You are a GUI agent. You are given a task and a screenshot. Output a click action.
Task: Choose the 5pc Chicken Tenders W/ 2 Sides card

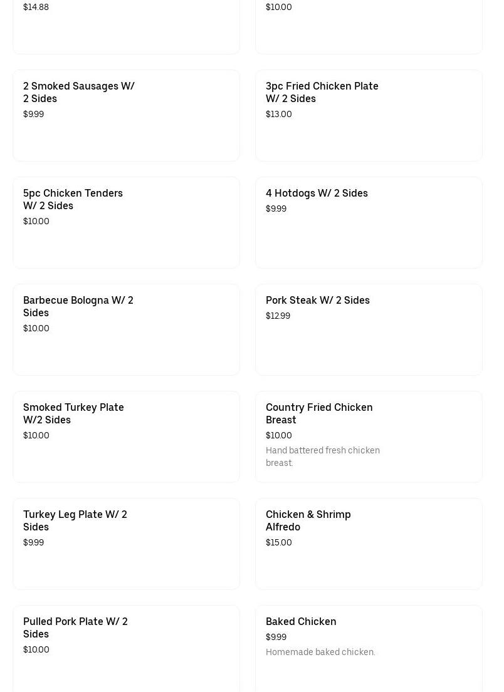(x=73, y=199)
